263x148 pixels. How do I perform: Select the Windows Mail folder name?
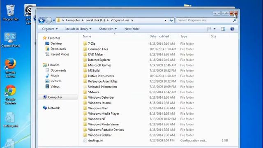(98, 108)
